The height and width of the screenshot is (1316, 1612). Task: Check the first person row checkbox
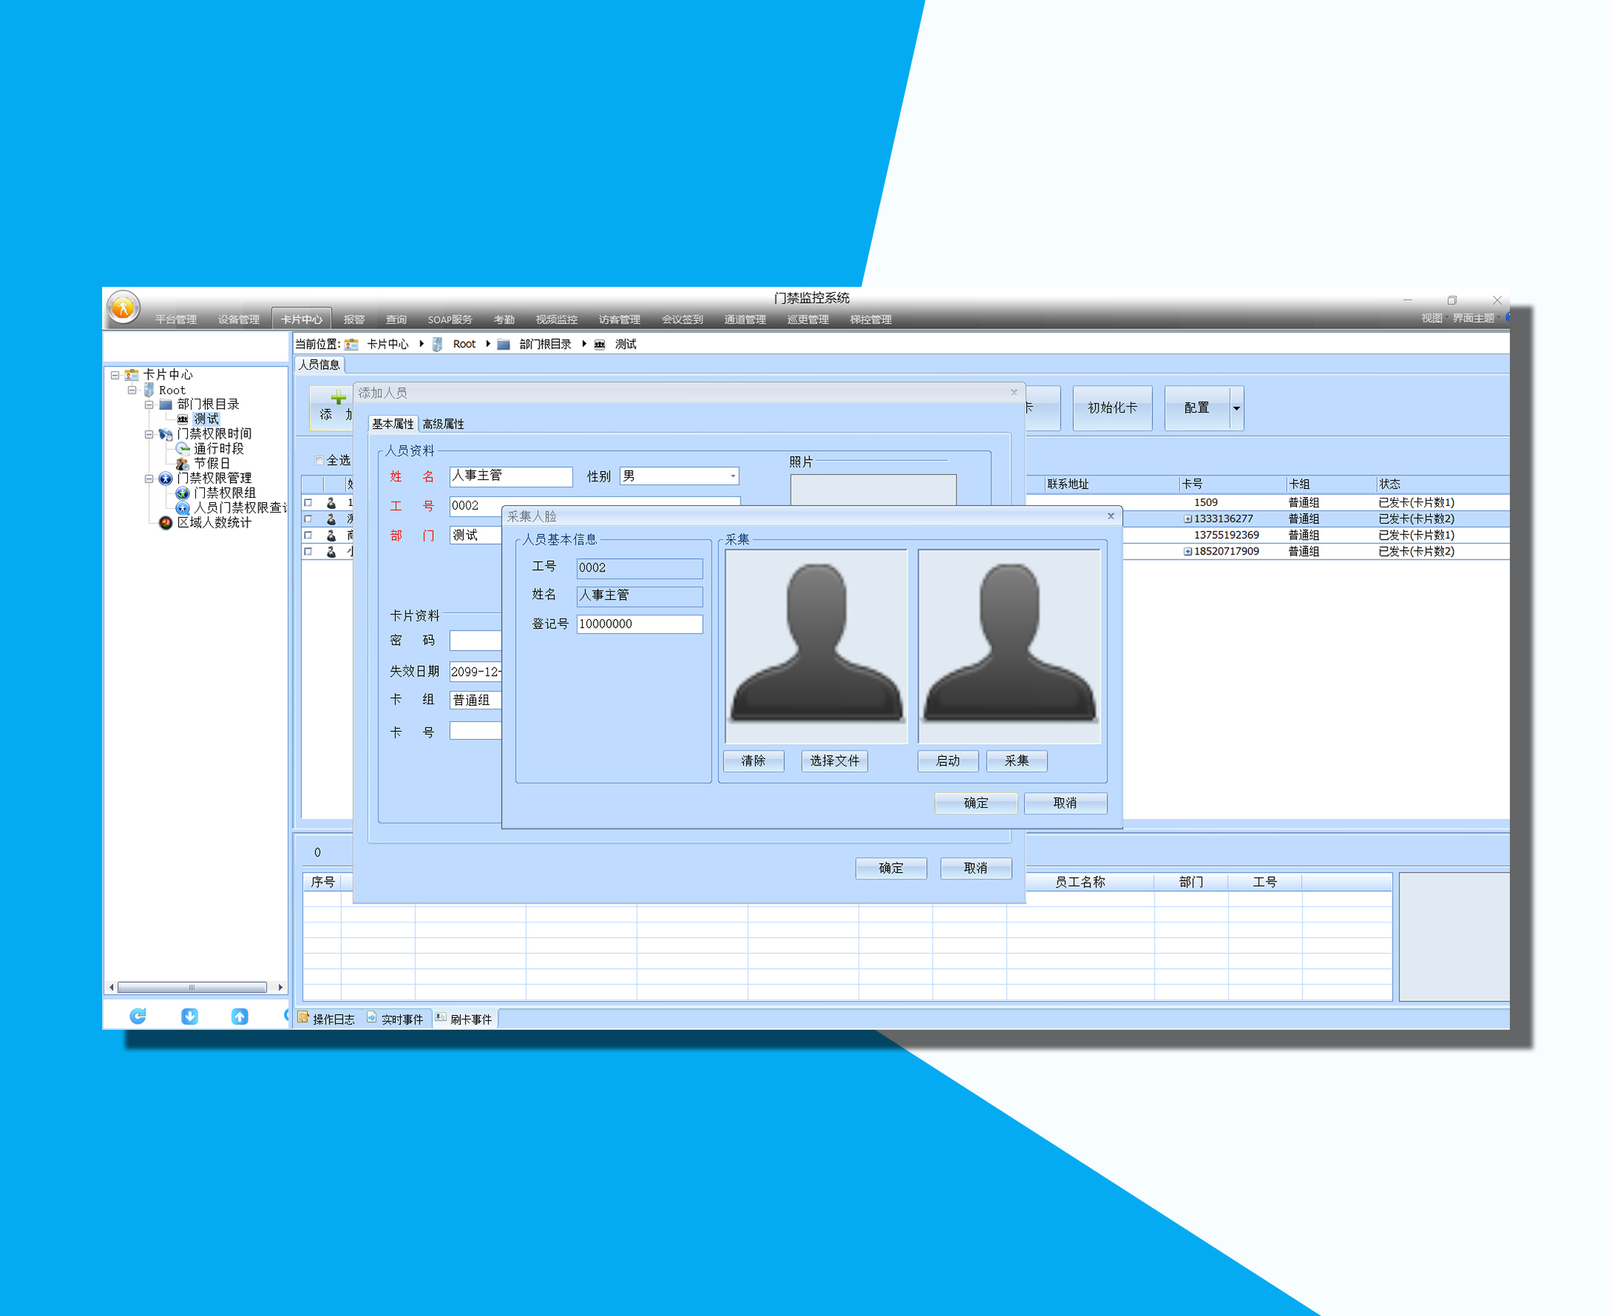pyautogui.click(x=309, y=502)
